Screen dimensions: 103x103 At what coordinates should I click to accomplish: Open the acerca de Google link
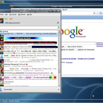point(69,58)
